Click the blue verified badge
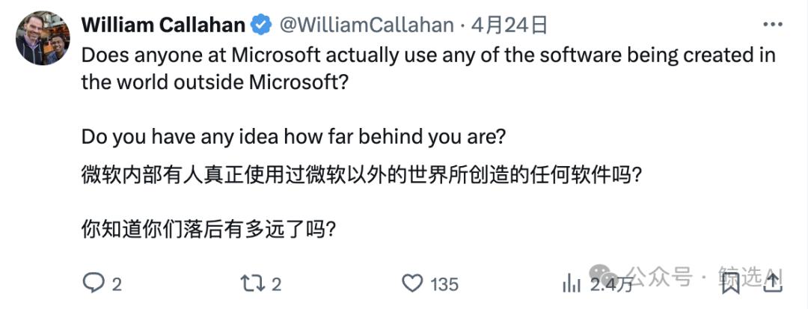The image size is (808, 309). (261, 25)
